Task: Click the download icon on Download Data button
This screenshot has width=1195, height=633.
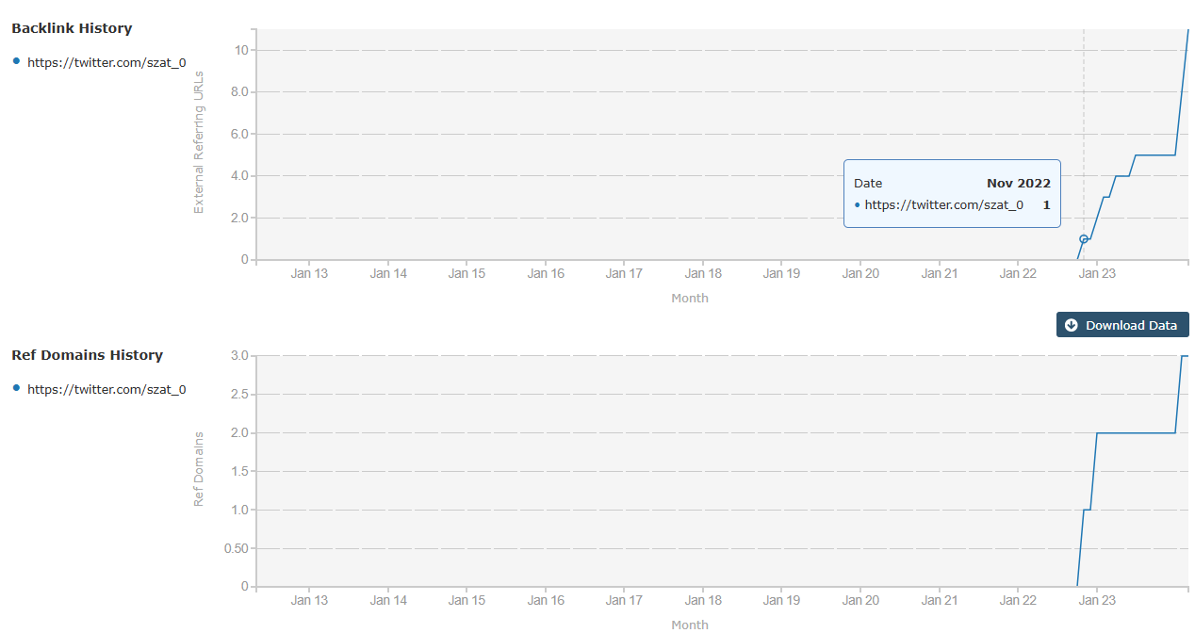Action: (1071, 324)
